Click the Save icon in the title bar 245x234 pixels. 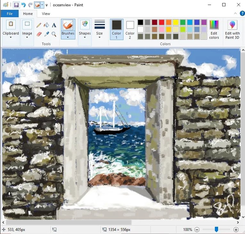(16, 5)
